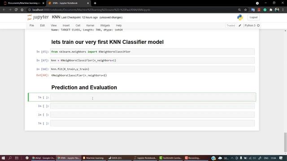The image size is (287, 161).
Task: Open the View menu
Action: pos(54,25)
